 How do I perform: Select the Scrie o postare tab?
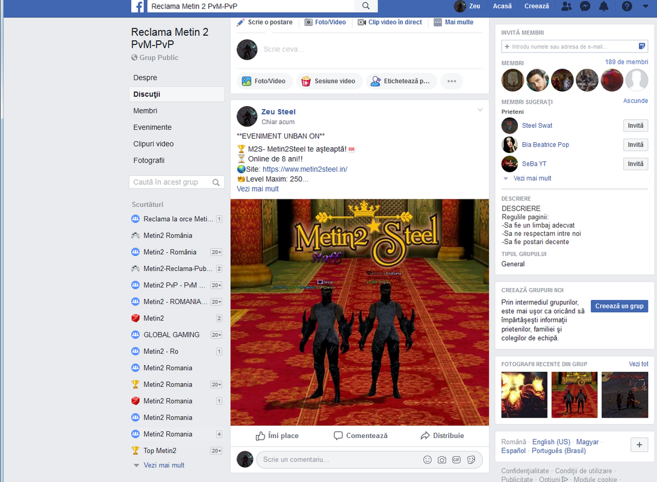pyautogui.click(x=265, y=22)
